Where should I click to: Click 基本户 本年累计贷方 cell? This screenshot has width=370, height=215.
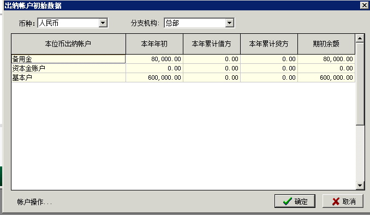pos(269,77)
